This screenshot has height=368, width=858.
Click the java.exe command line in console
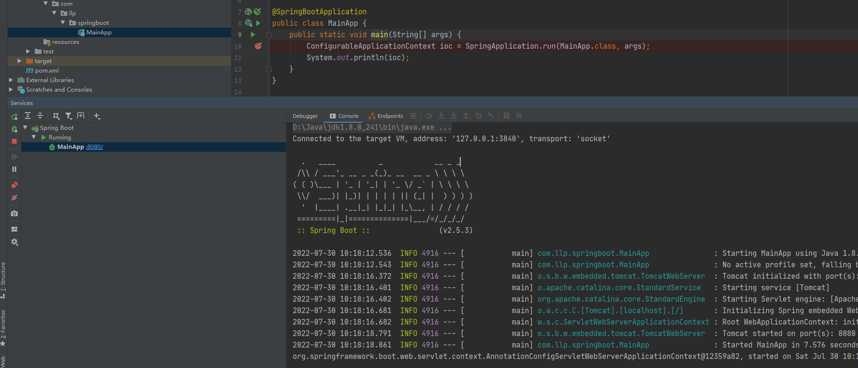[x=372, y=127]
